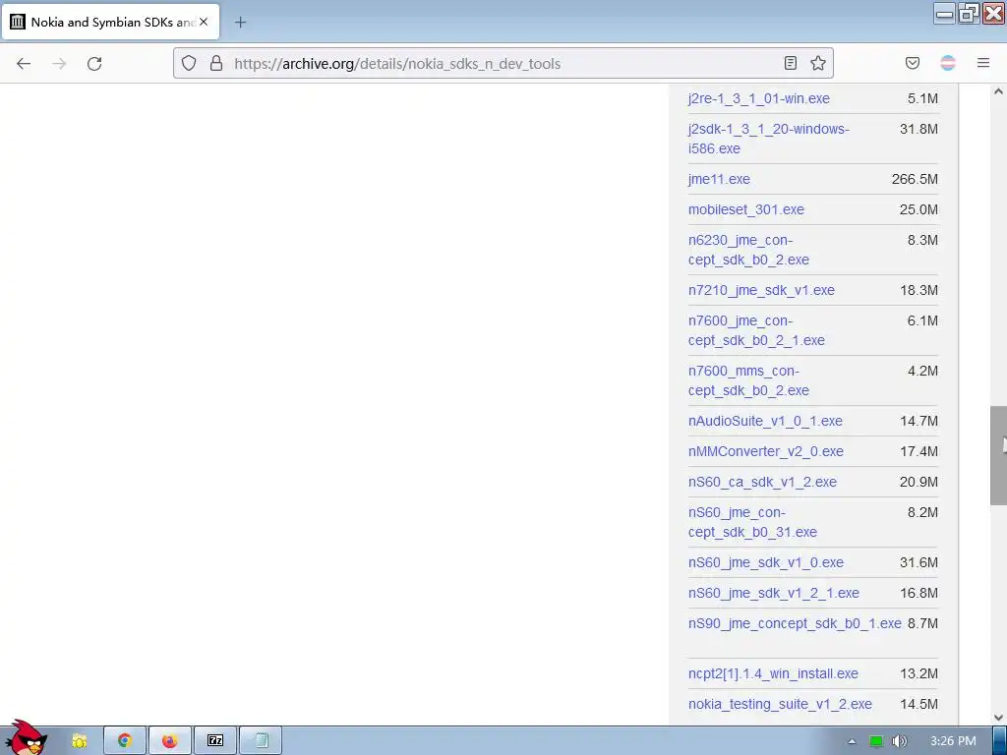Launch Chrome from the taskbar
Image resolution: width=1007 pixels, height=755 pixels.
pyautogui.click(x=125, y=741)
